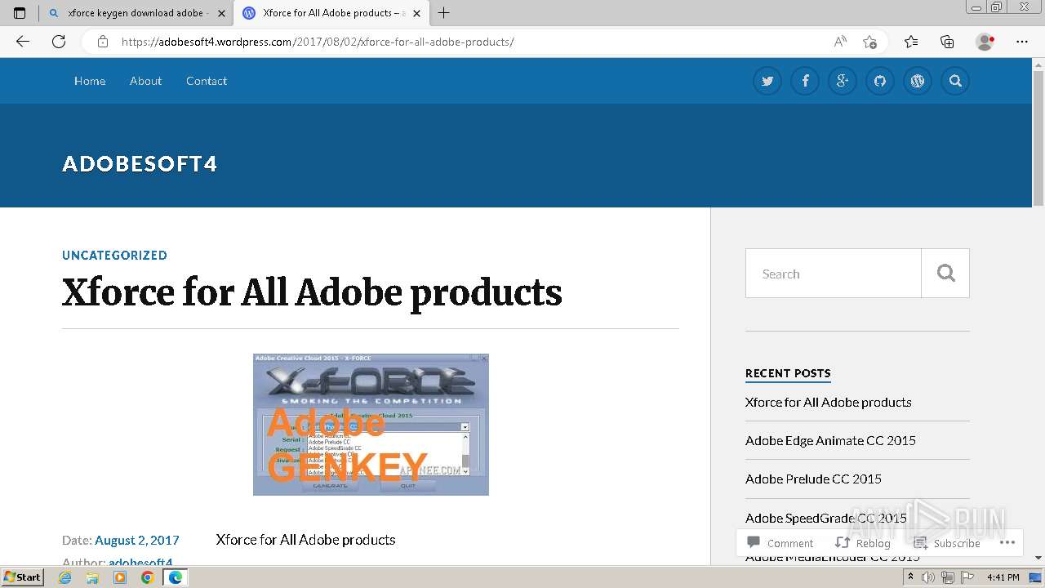Click the Reblog button

863,543
